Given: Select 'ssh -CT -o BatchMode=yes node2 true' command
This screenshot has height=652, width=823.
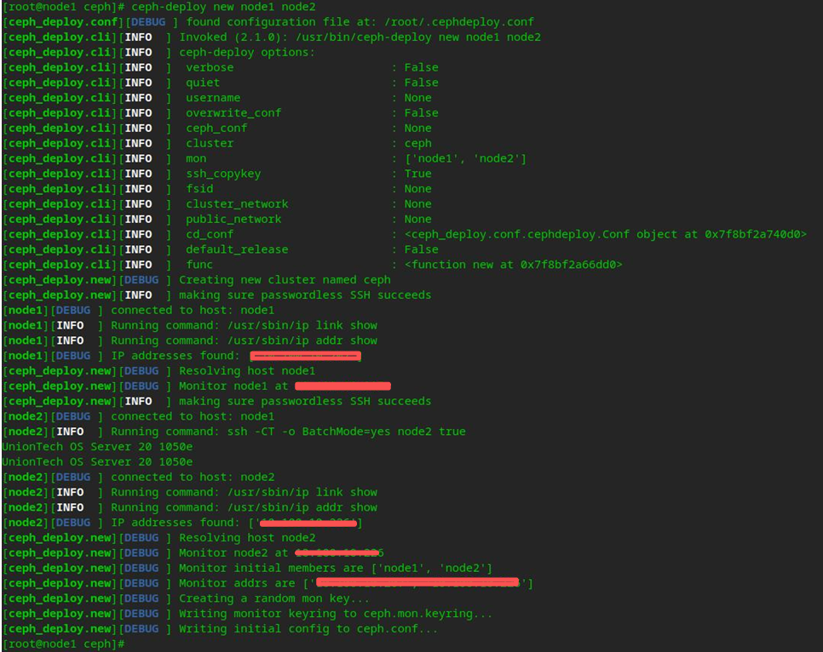Looking at the screenshot, I should pyautogui.click(x=347, y=432).
